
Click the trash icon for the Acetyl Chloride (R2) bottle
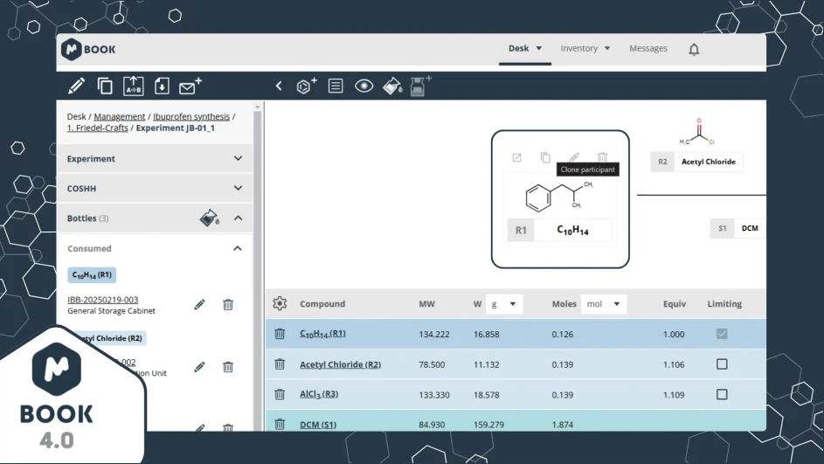228,367
